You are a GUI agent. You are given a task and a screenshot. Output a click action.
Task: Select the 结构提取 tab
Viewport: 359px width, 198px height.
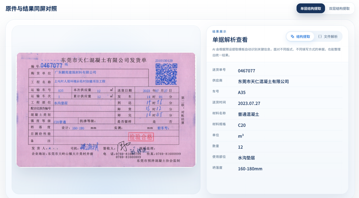(300, 36)
